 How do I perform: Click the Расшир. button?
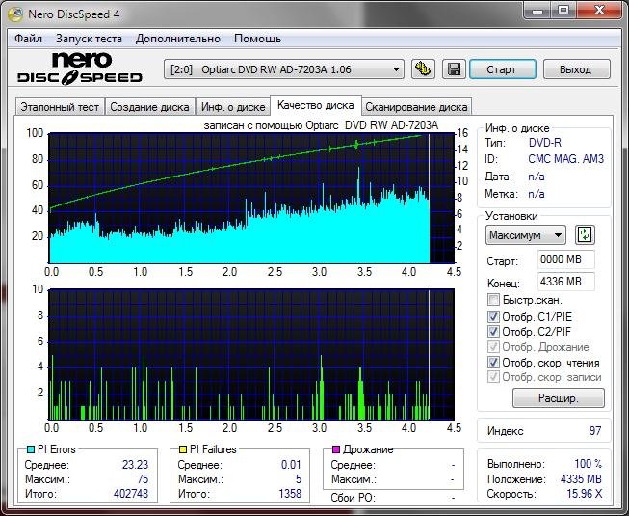point(559,398)
